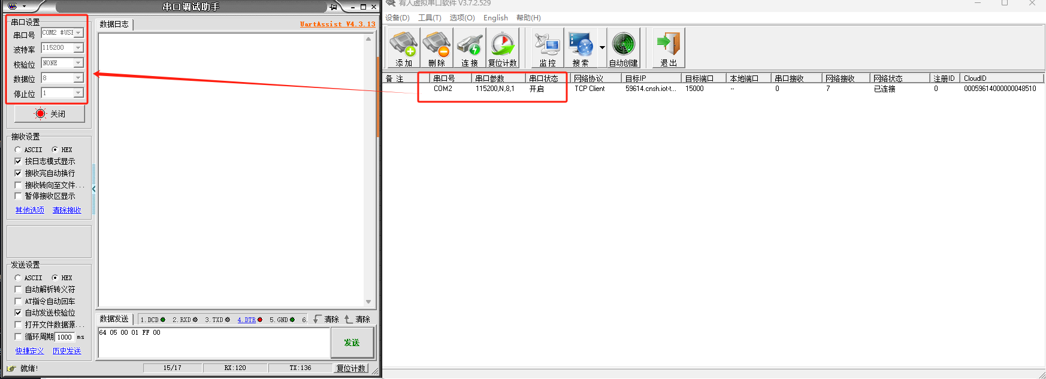Image resolution: width=1046 pixels, height=379 pixels.
Task: Click the pointing-hand status icon beside 就绪
Action: coord(11,368)
